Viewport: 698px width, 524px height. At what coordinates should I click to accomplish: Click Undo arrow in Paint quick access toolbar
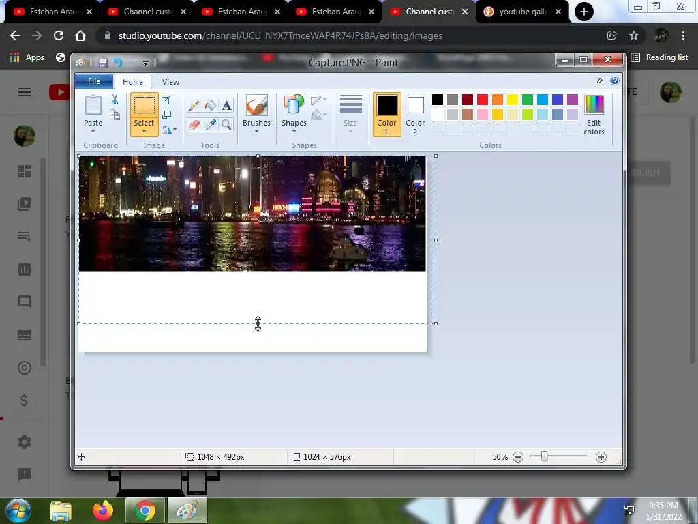[x=118, y=62]
